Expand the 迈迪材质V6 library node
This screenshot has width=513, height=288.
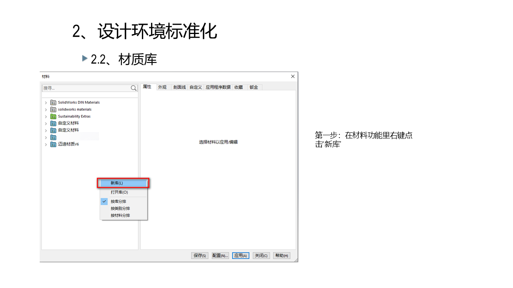click(46, 145)
